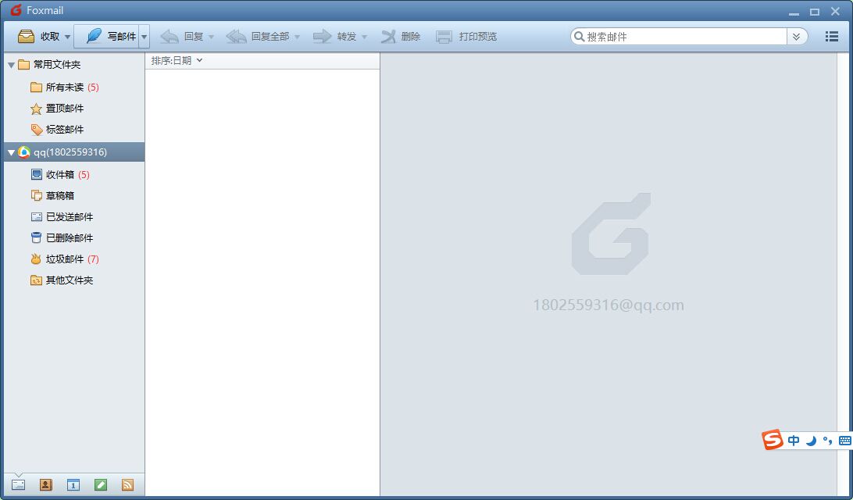The width and height of the screenshot is (853, 500).
Task: Collapse the 常用文件夹 tree group
Action: pos(11,65)
